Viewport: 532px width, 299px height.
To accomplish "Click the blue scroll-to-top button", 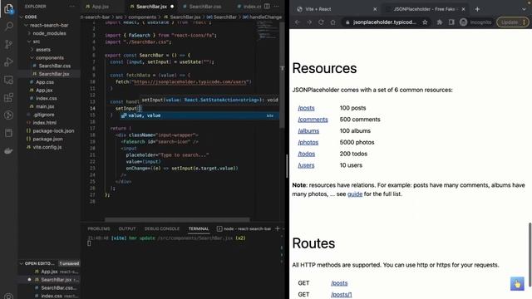I will pos(517,284).
